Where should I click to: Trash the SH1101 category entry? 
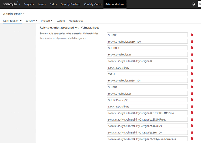(192, 87)
